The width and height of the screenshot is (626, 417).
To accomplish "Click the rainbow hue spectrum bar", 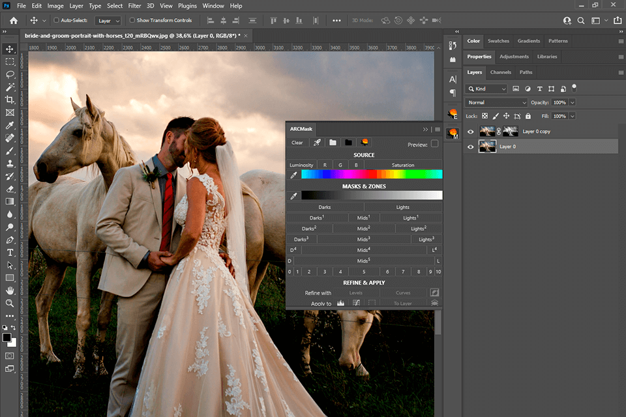I will click(372, 175).
